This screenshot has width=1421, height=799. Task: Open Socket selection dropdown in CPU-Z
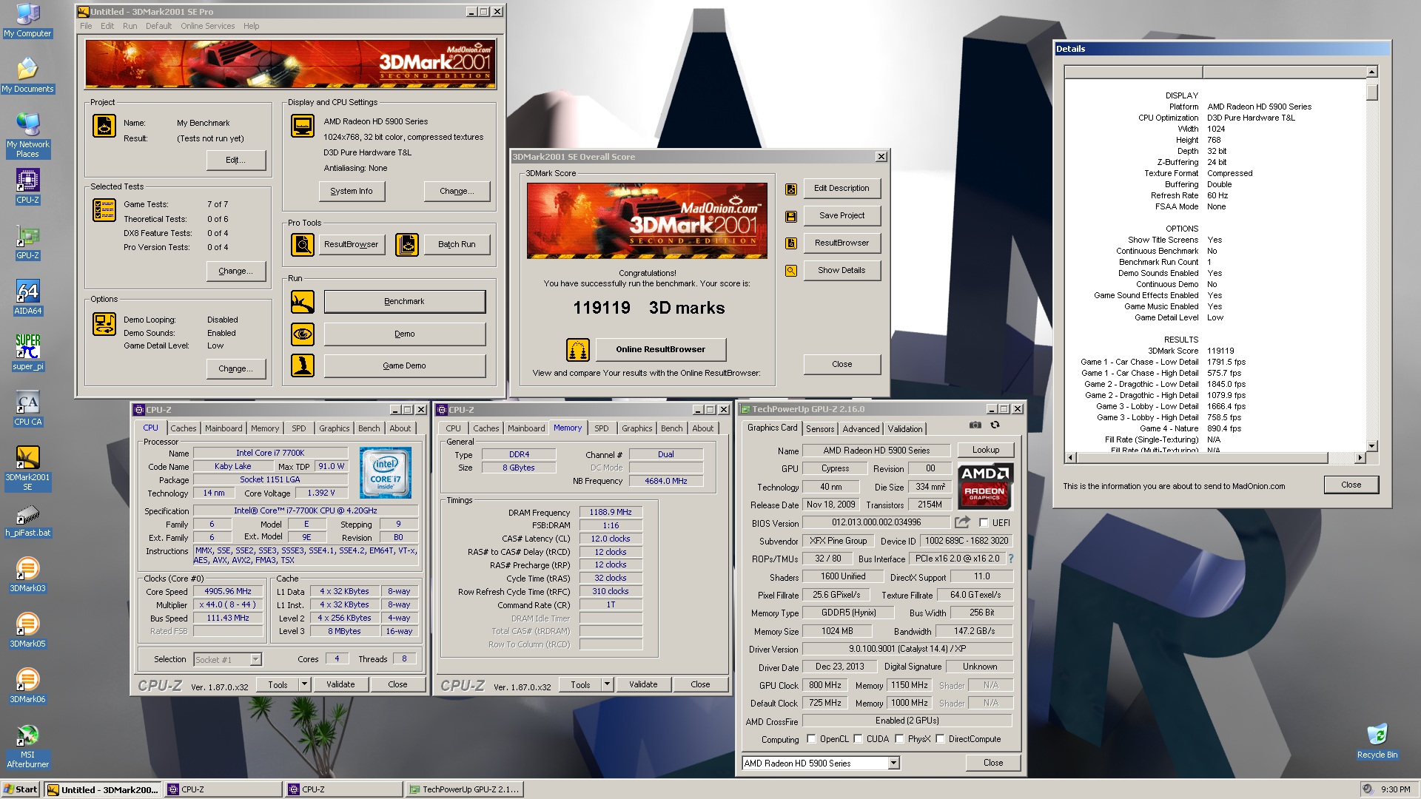coord(255,660)
